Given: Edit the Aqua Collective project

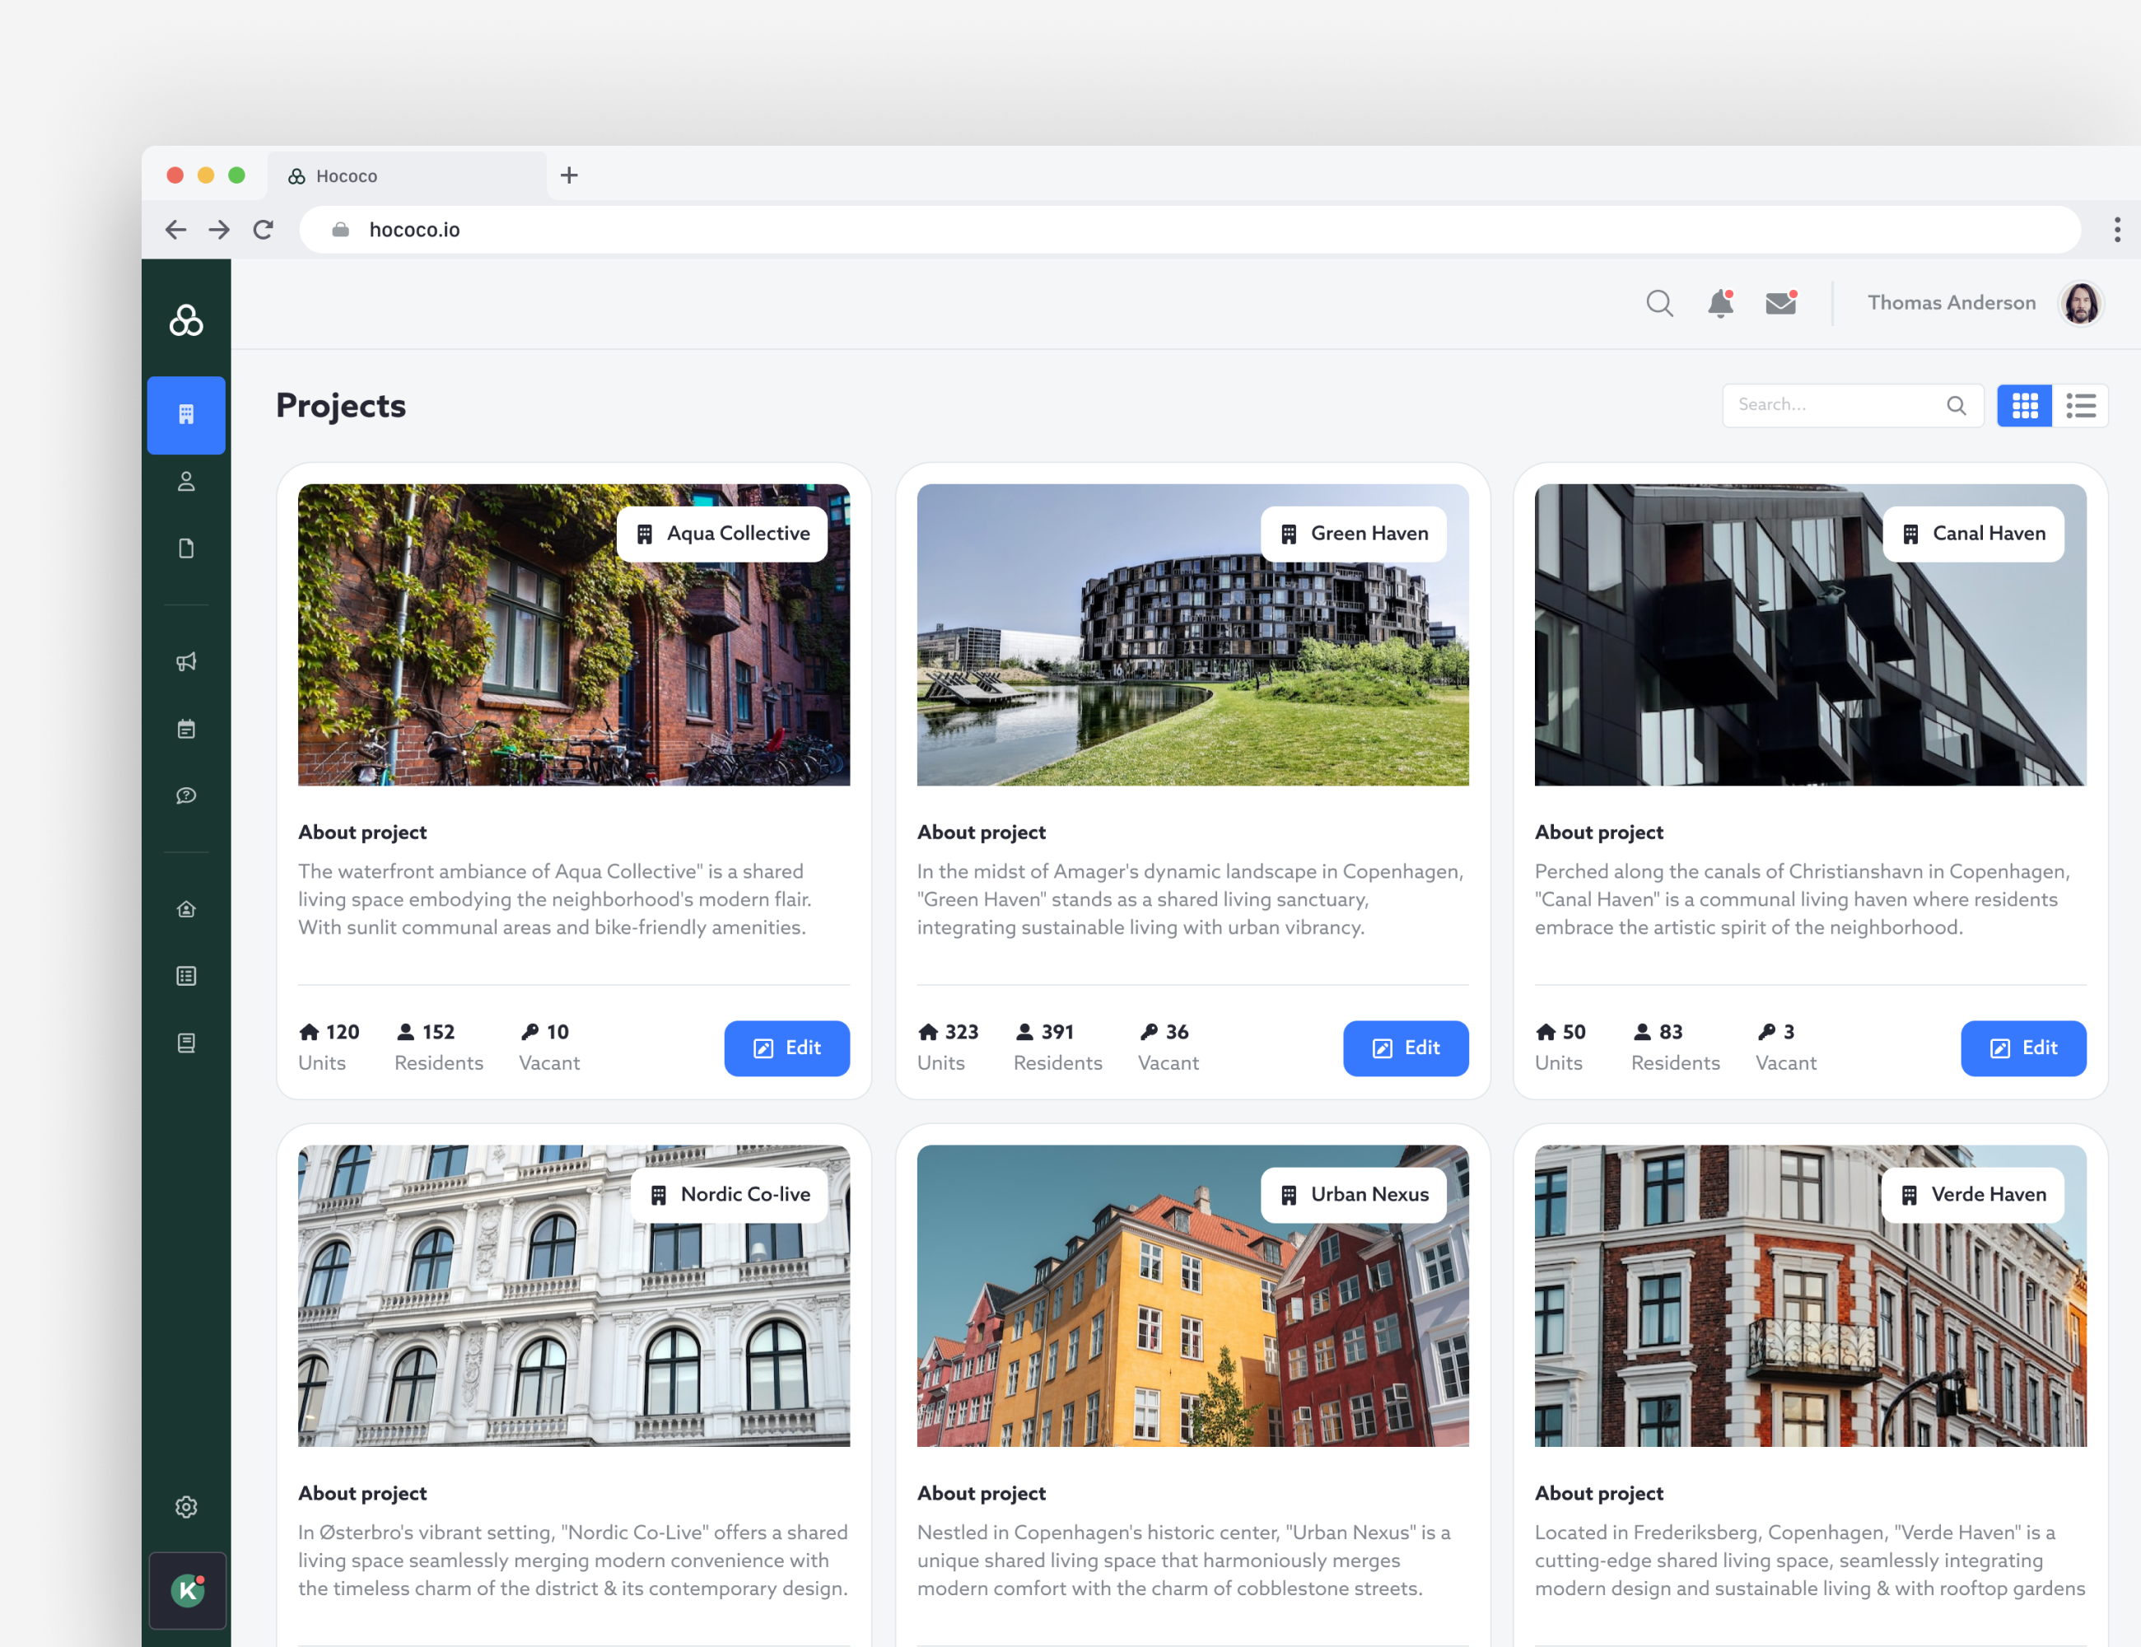Looking at the screenshot, I should click(x=786, y=1048).
